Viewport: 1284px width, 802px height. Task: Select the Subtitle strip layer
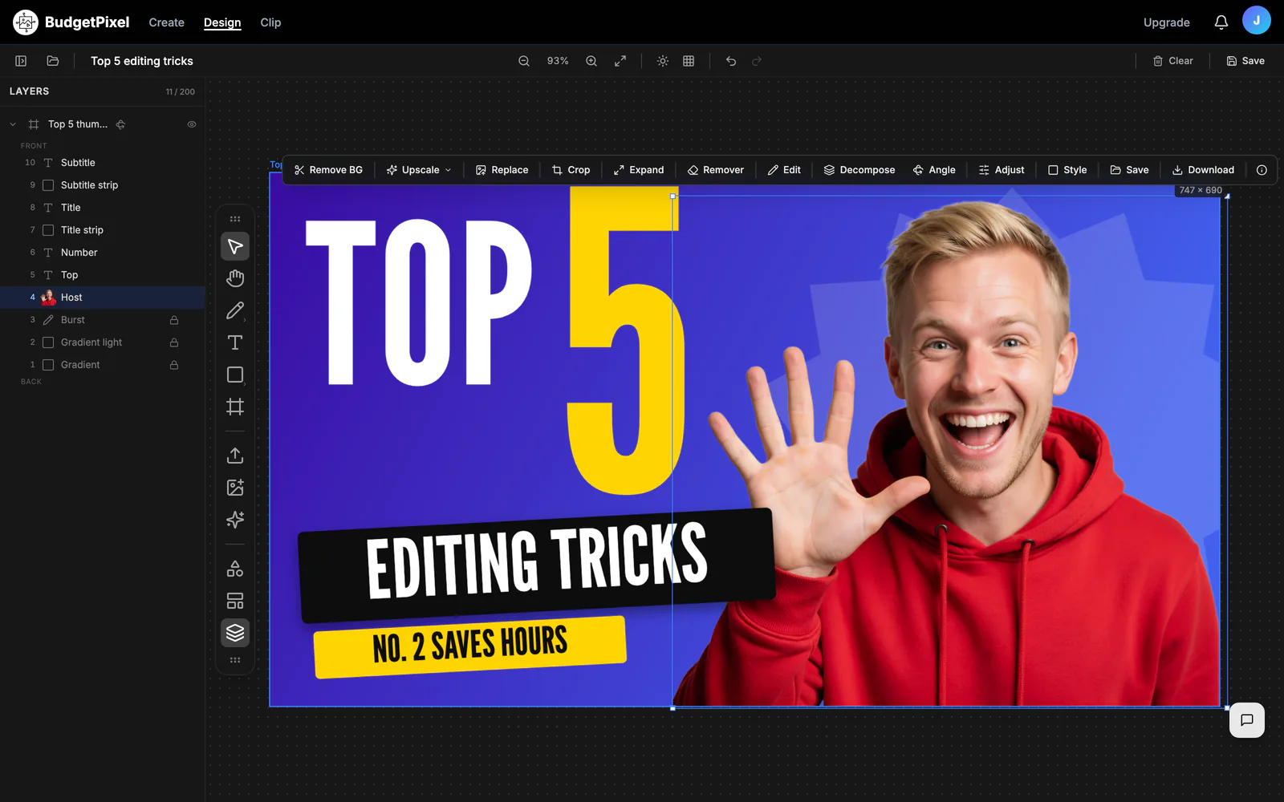[x=103, y=185]
